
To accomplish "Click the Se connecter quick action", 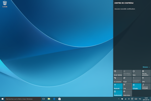I will (118, 80).
